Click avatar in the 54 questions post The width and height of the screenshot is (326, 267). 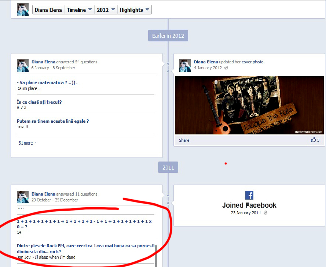pos(23,66)
